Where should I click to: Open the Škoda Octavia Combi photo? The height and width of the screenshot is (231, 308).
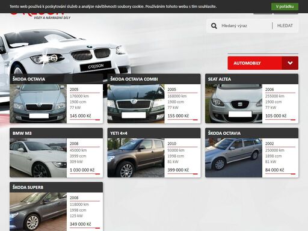pyautogui.click(x=136, y=103)
